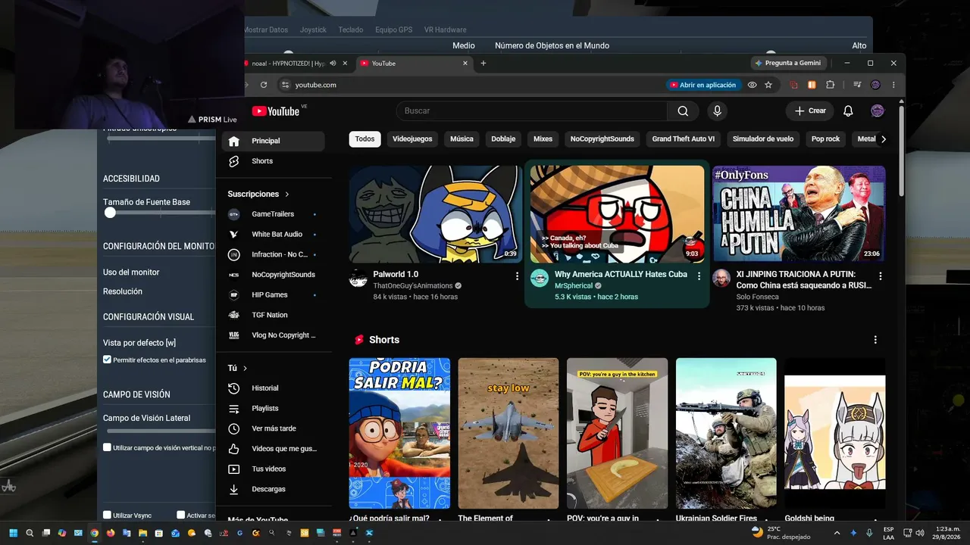Open the media controls icon in Chrome toolbar
Image resolution: width=970 pixels, height=545 pixels.
[857, 85]
